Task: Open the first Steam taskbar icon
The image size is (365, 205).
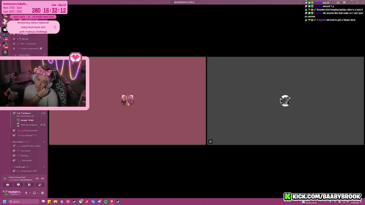Action: pyautogui.click(x=74, y=202)
